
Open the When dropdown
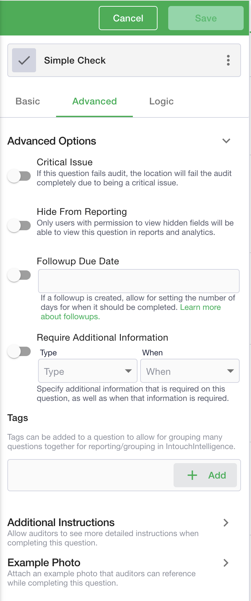click(x=190, y=371)
